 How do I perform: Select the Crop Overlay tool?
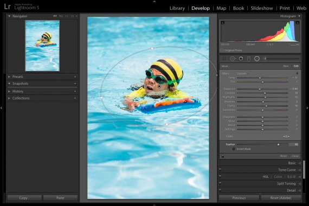point(224,58)
